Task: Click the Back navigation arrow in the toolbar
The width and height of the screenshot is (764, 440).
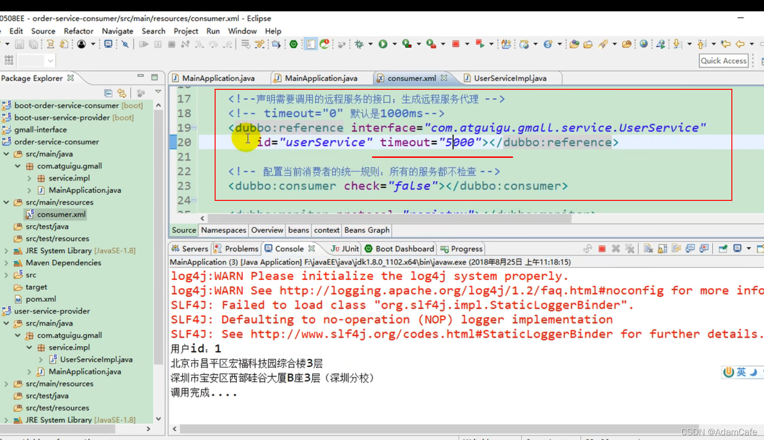Action: [740, 44]
